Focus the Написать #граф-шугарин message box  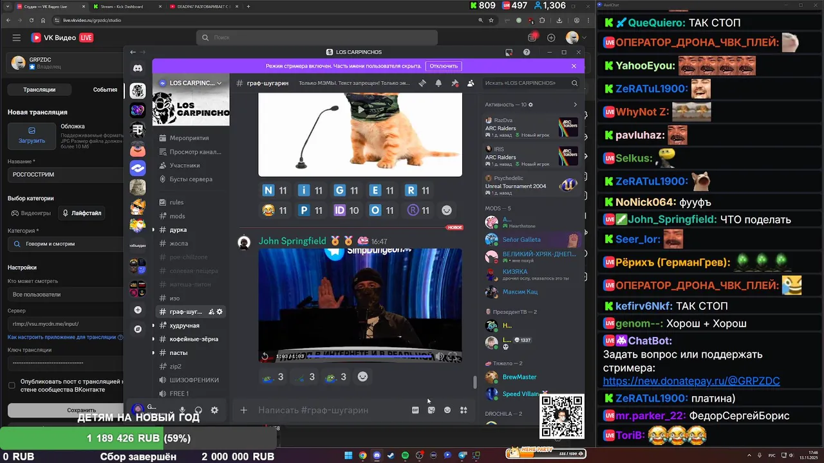pyautogui.click(x=332, y=410)
